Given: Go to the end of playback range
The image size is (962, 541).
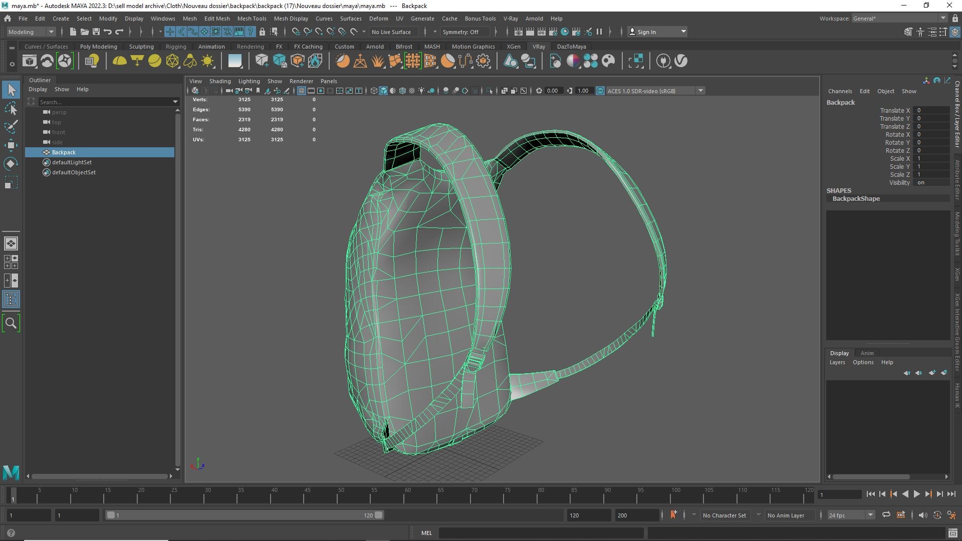Looking at the screenshot, I should coord(951,494).
